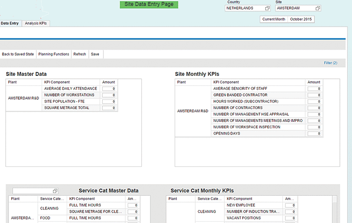Select the NETHERLANDS country field
The image size is (352, 223).
coord(245,8)
